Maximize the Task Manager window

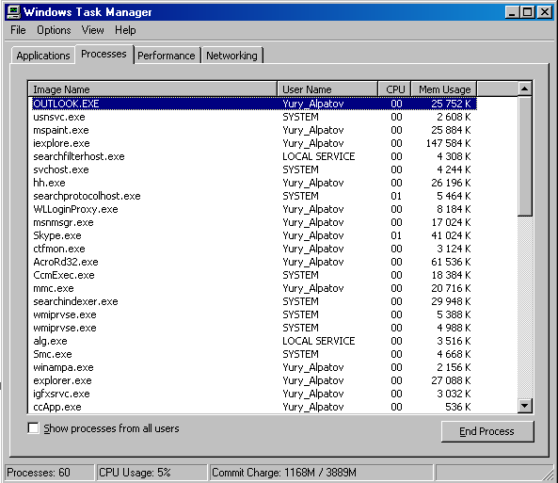527,12
